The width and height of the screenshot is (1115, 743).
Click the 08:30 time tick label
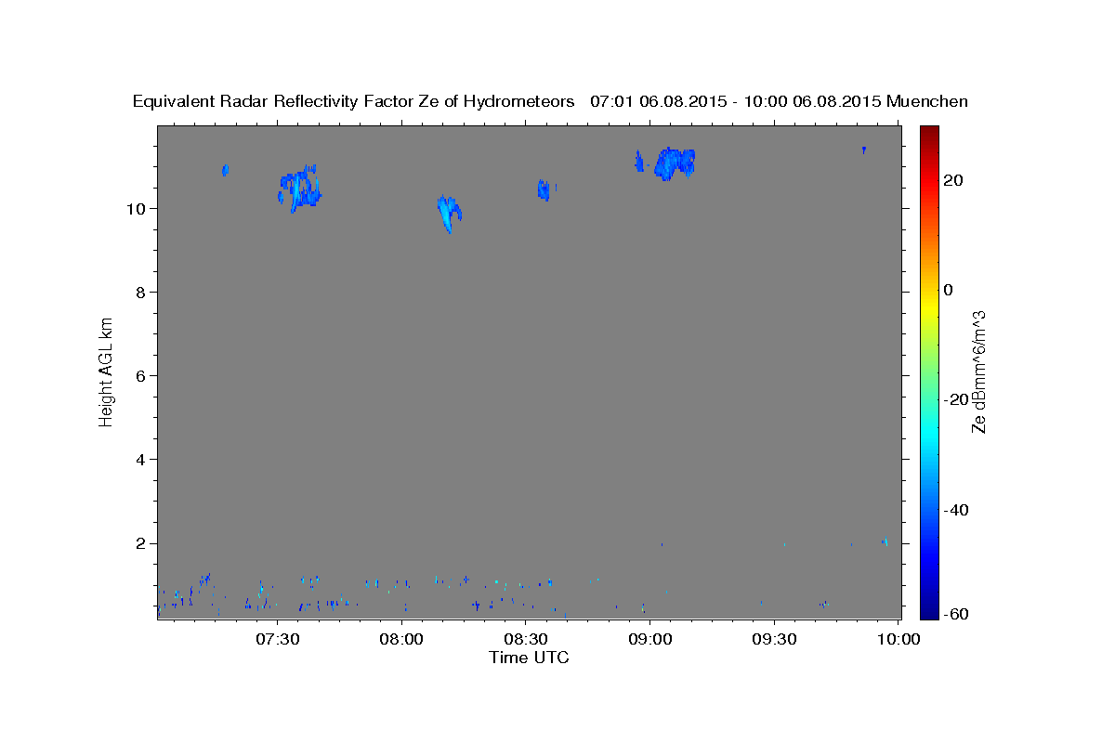click(x=526, y=639)
